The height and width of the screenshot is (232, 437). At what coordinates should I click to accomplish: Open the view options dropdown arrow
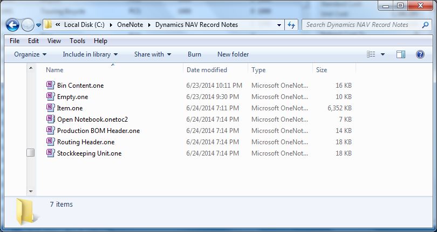383,54
